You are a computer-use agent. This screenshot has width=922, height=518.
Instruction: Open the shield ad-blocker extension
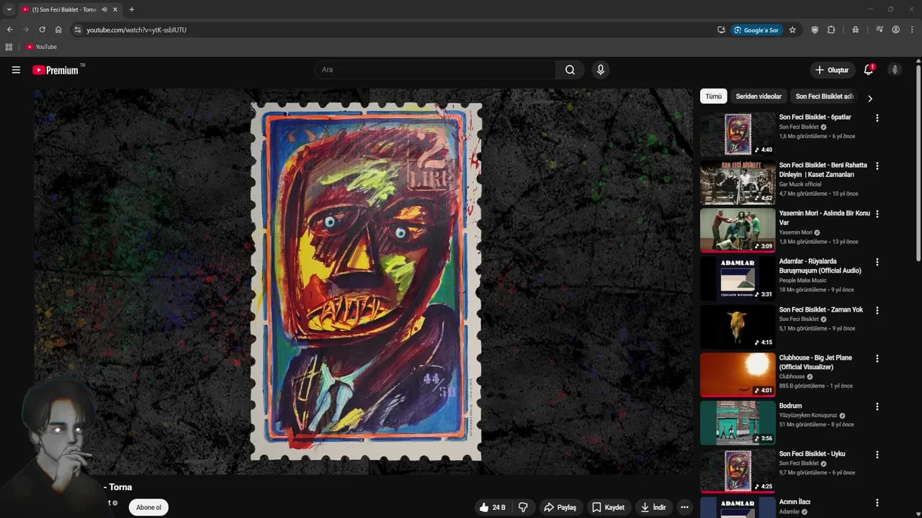tap(815, 29)
